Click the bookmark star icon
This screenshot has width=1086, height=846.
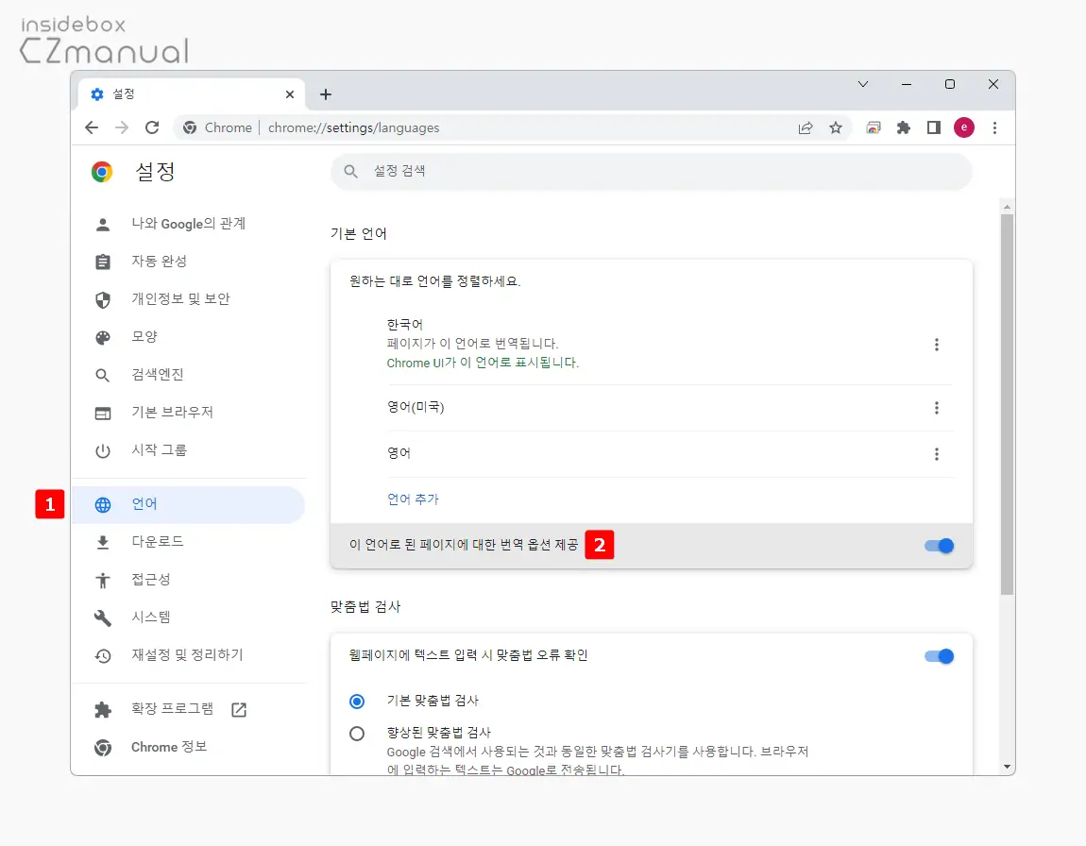click(x=836, y=127)
